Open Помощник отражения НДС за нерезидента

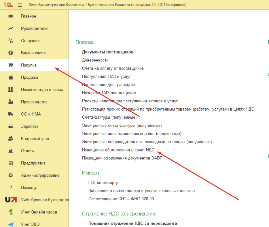132,223
